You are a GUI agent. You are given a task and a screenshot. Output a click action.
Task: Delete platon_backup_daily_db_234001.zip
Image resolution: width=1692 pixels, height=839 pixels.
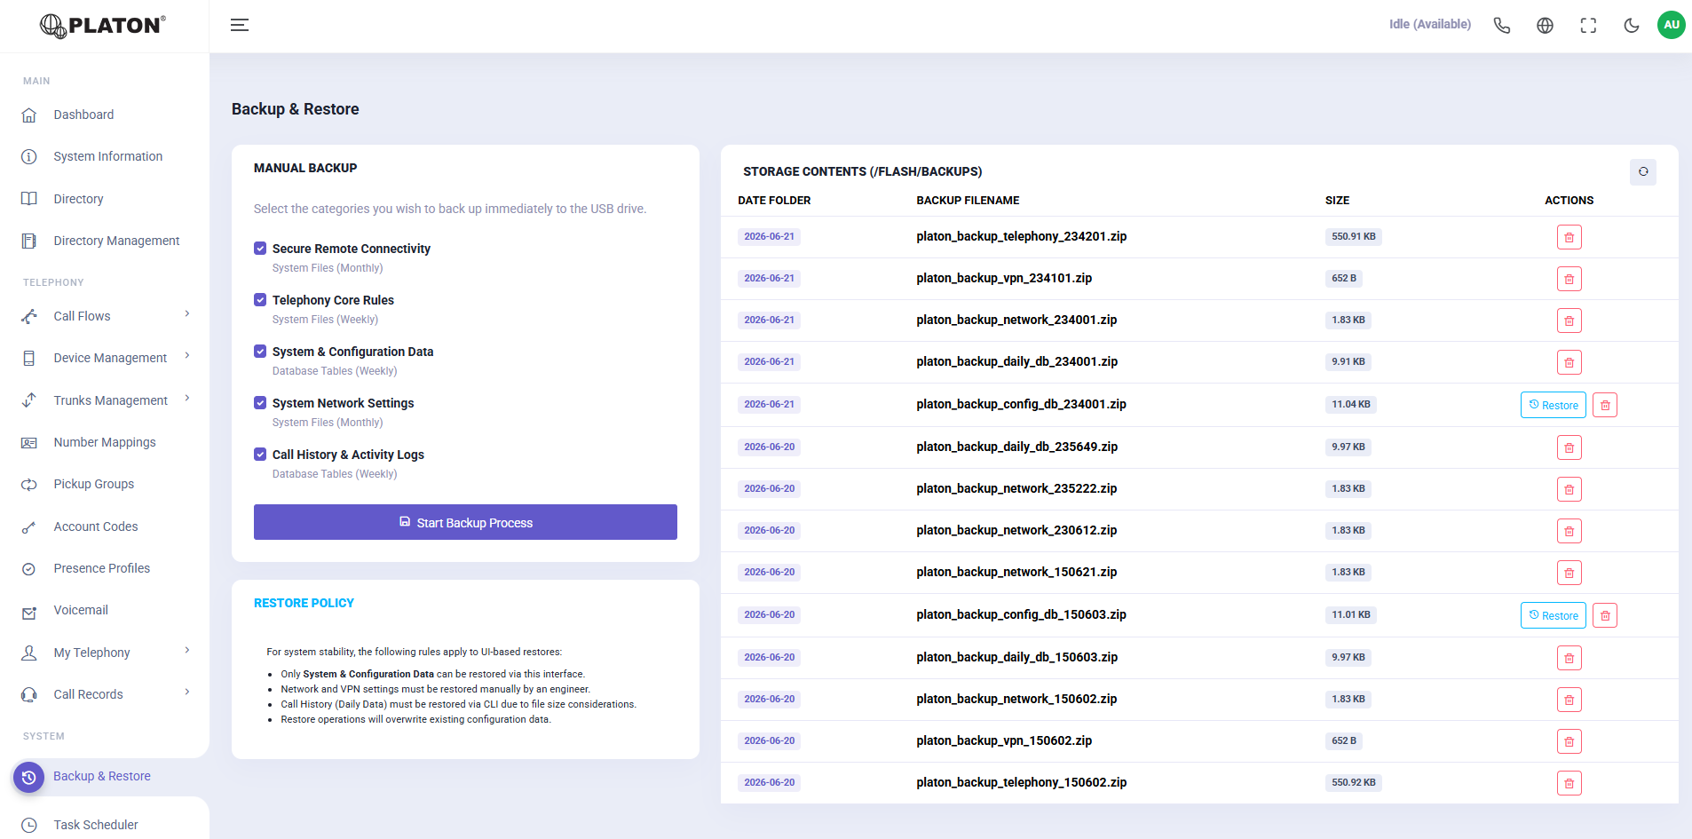click(1569, 362)
